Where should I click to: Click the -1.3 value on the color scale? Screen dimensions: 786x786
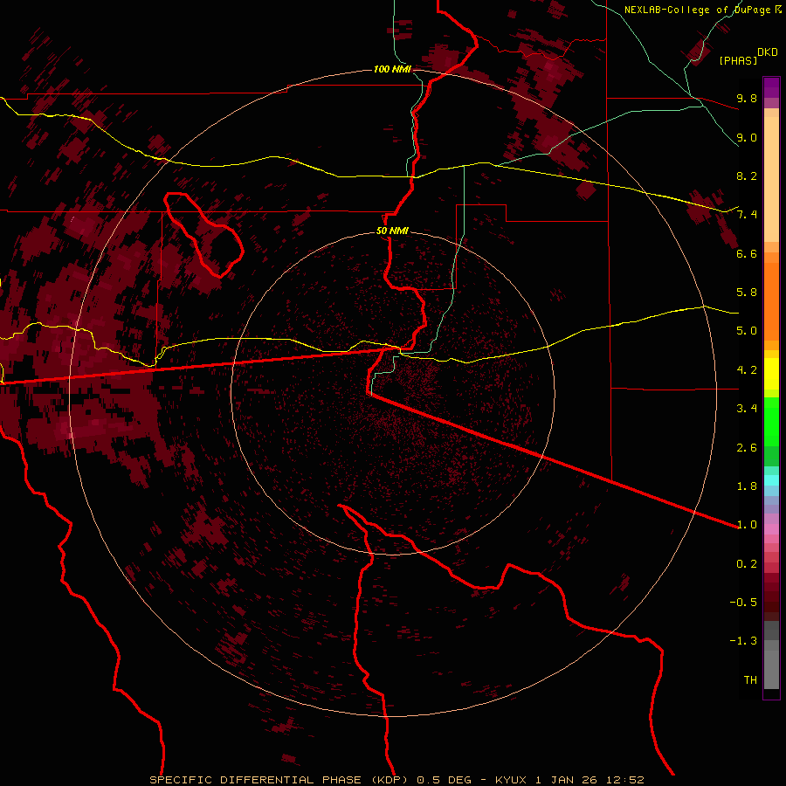pos(743,641)
